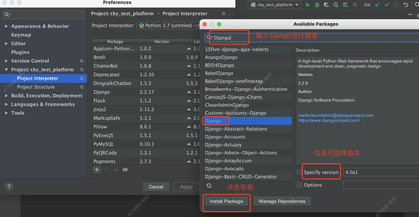Viewport: 419px width, 217px height.
Task: Expand the Tools settings section
Action: pos(6,113)
